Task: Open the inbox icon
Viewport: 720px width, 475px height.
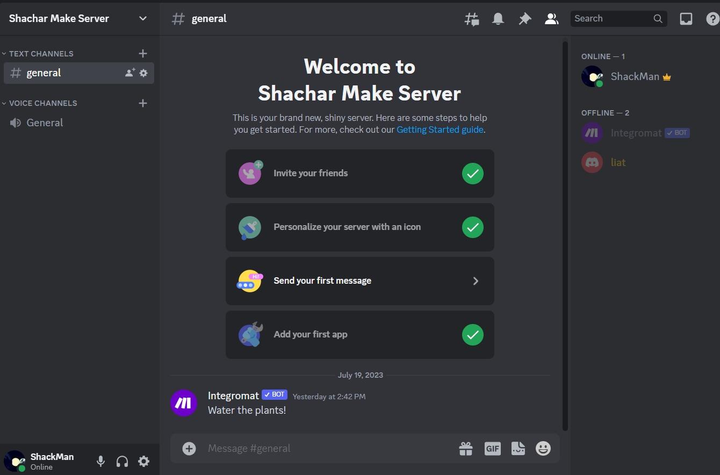Action: [x=686, y=18]
